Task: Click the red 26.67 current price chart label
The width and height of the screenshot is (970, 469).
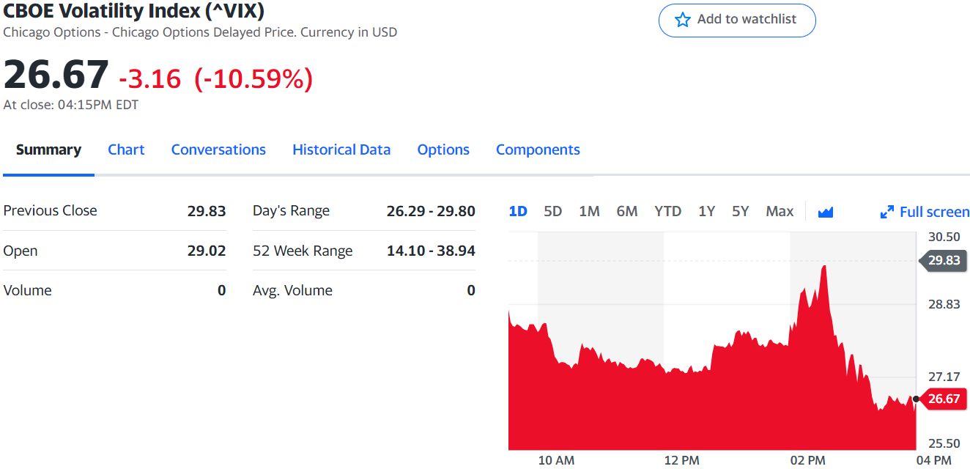Action: click(x=943, y=399)
